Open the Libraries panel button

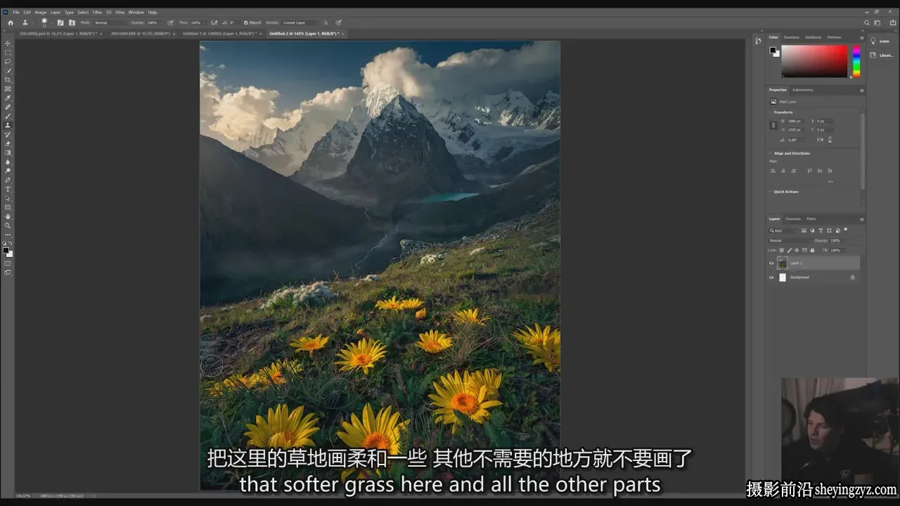tap(881, 55)
